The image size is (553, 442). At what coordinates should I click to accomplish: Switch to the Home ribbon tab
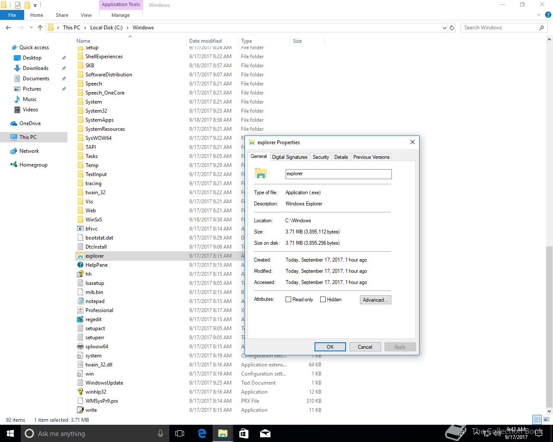[x=37, y=15]
